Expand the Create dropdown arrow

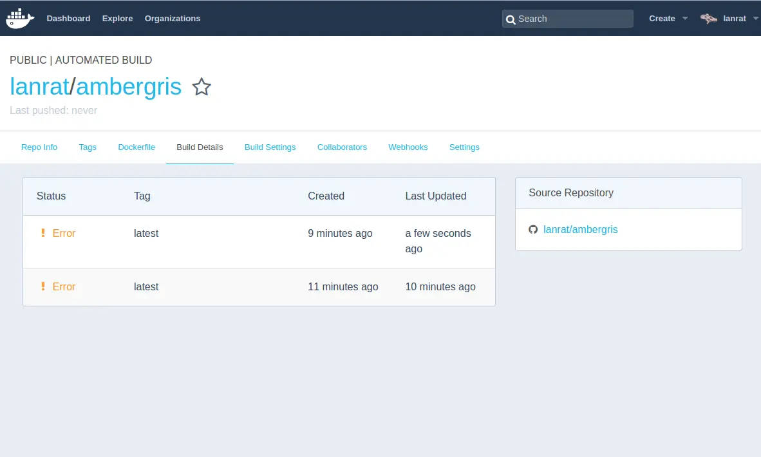(x=685, y=19)
